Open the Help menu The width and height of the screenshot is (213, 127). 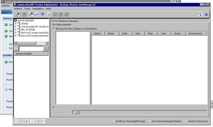pos(48,9)
